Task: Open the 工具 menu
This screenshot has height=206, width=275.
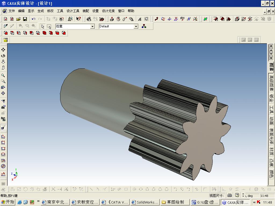Action: coord(60,11)
